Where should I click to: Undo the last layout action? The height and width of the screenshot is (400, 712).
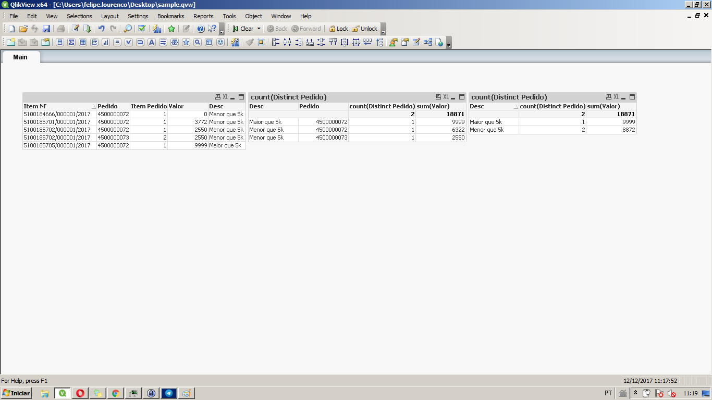pos(102,29)
